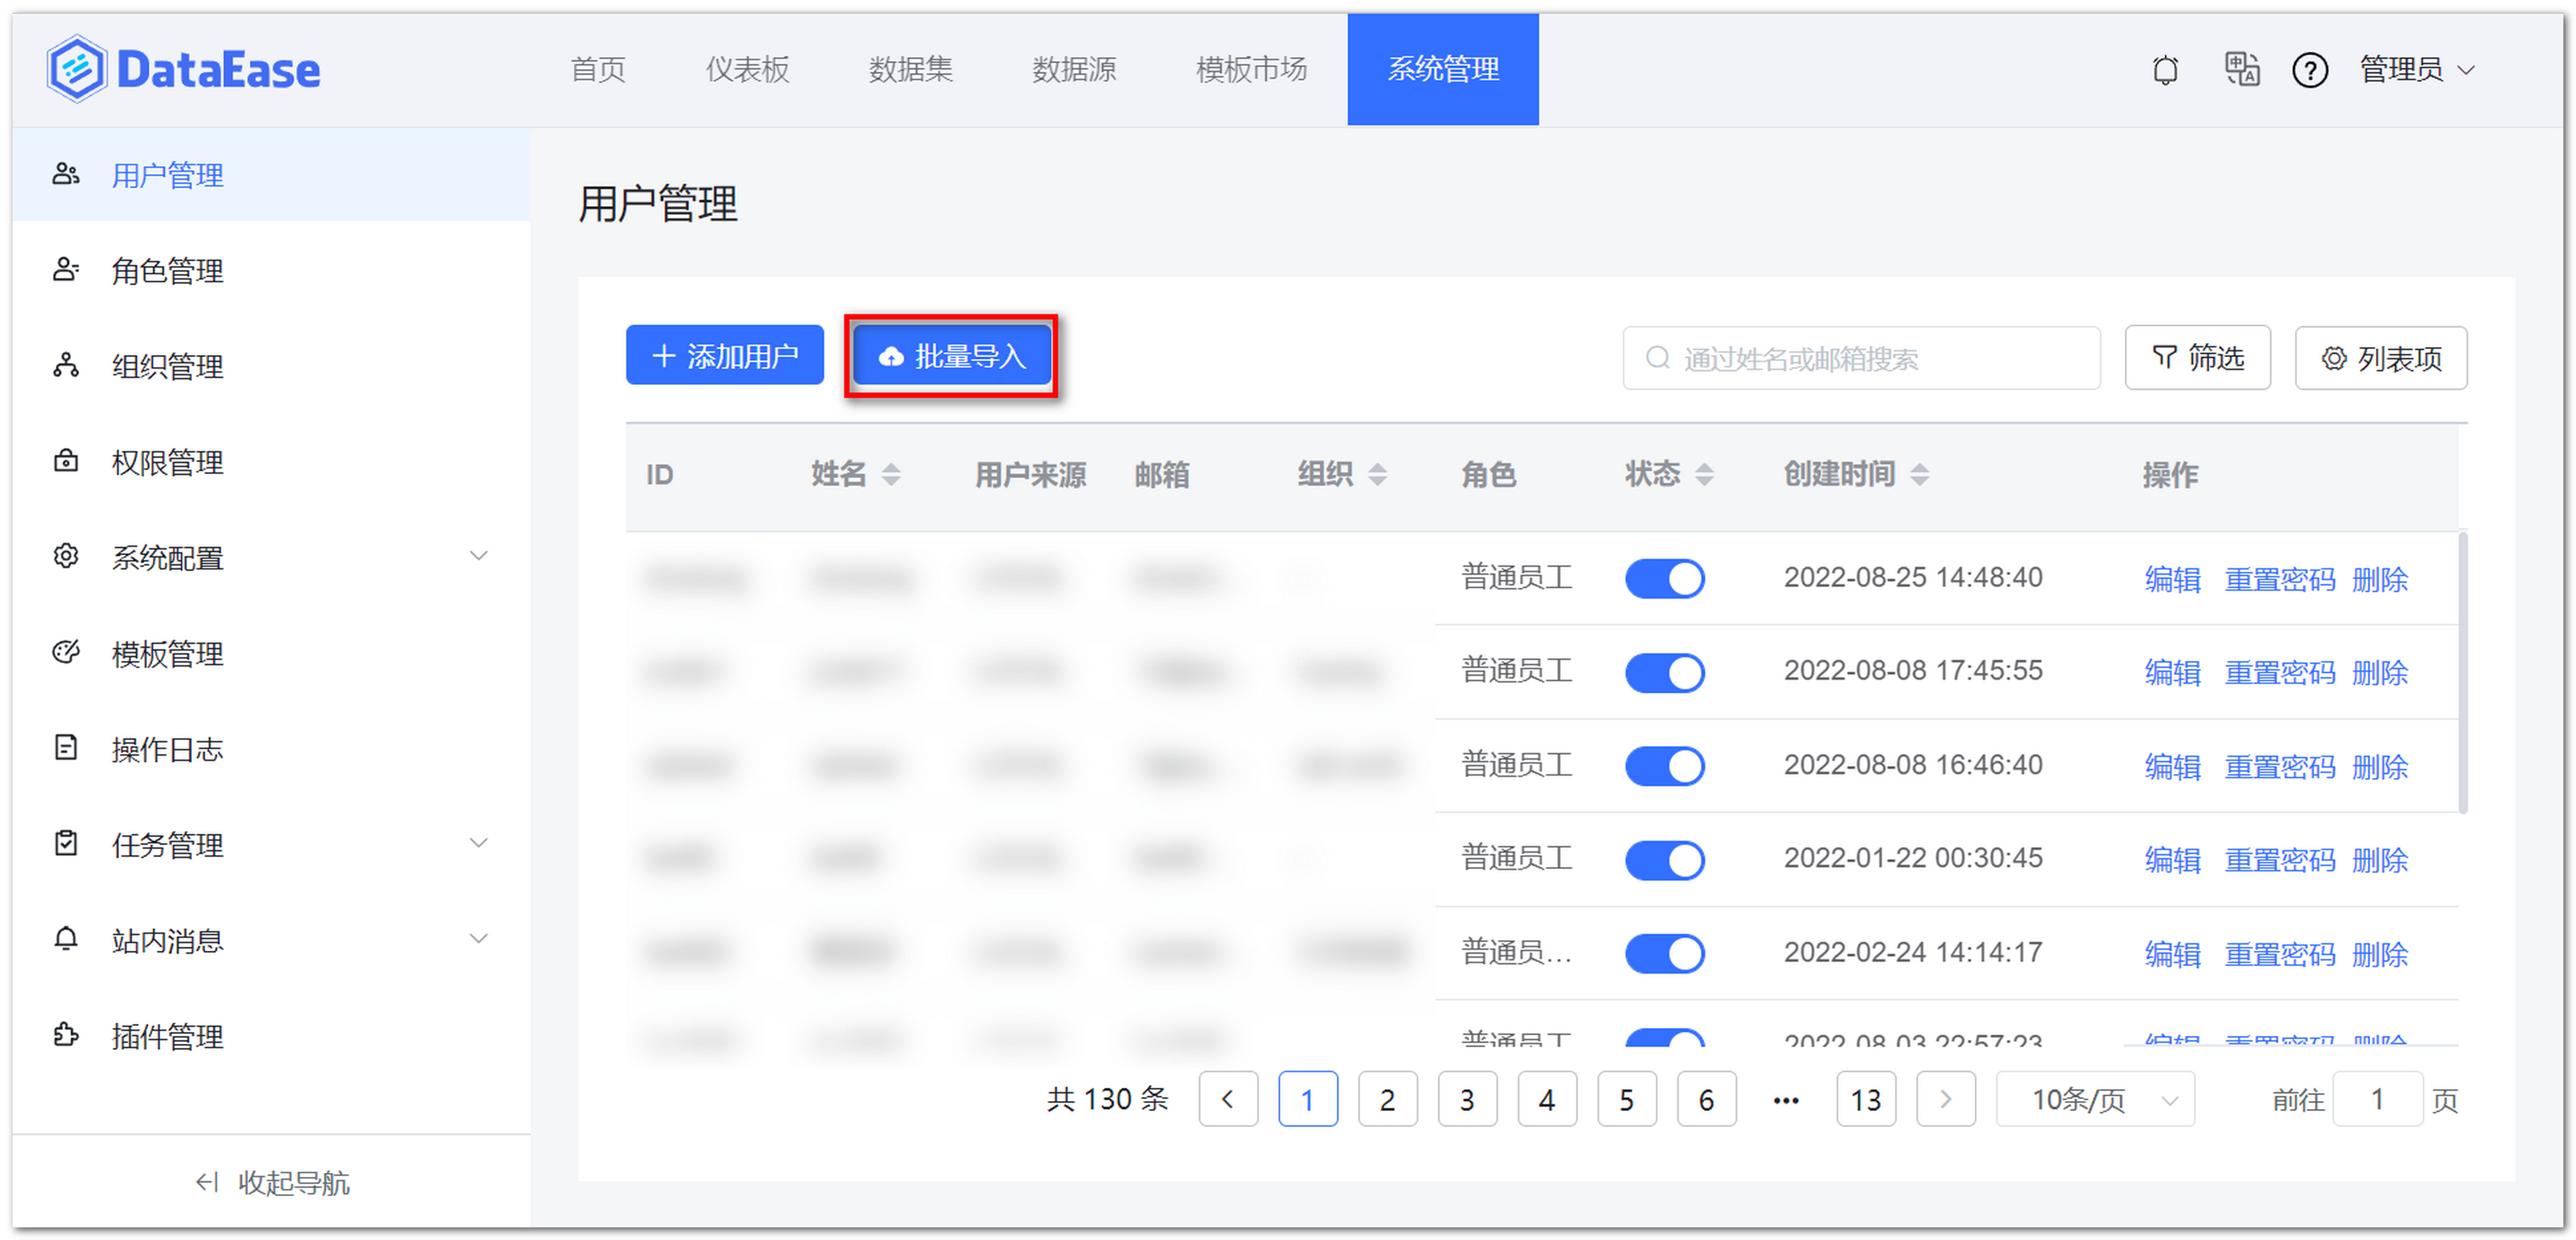Go to previous page arrow
This screenshot has width=2576, height=1240.
tap(1228, 1099)
